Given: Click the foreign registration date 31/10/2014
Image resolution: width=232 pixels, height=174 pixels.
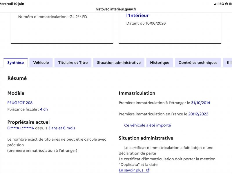Looking at the screenshot, I should pos(200,103).
